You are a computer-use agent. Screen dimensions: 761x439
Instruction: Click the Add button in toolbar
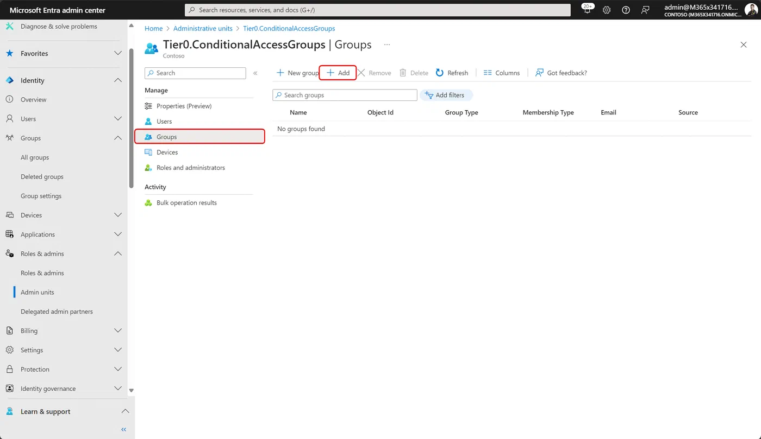coord(338,73)
